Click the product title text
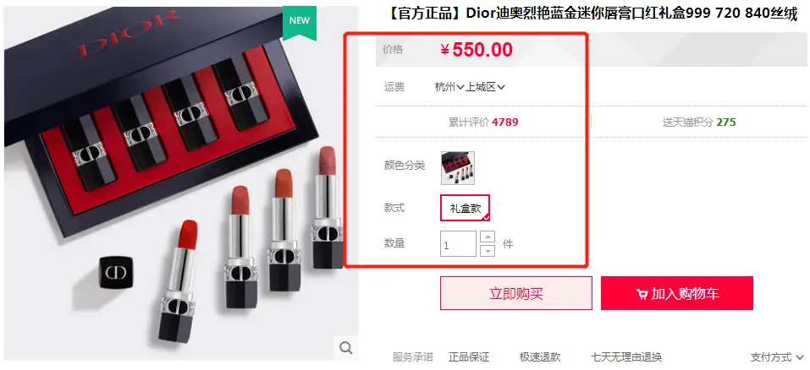 592,14
